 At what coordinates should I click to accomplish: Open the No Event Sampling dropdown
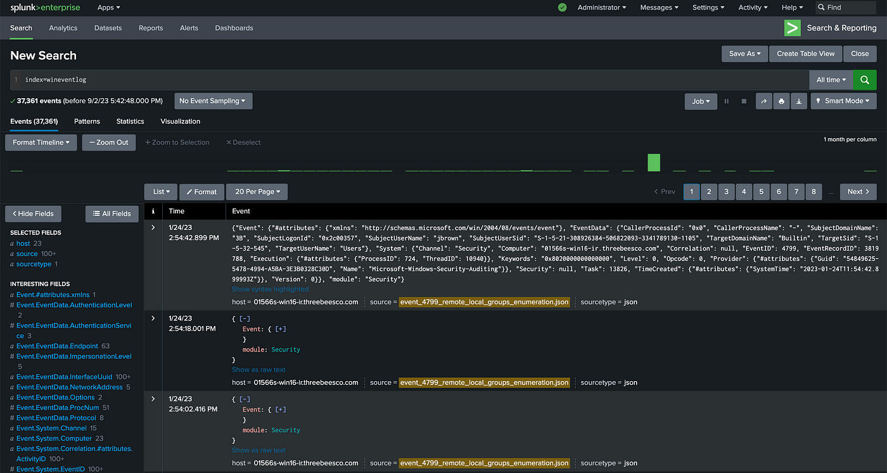(214, 101)
